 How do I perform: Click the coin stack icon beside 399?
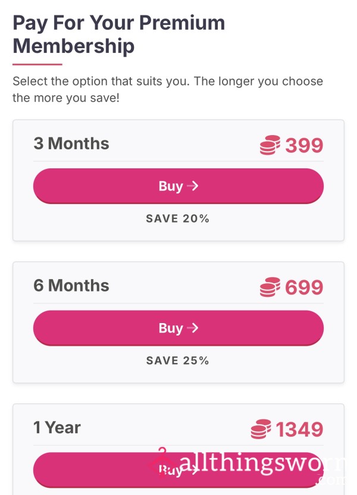270,145
